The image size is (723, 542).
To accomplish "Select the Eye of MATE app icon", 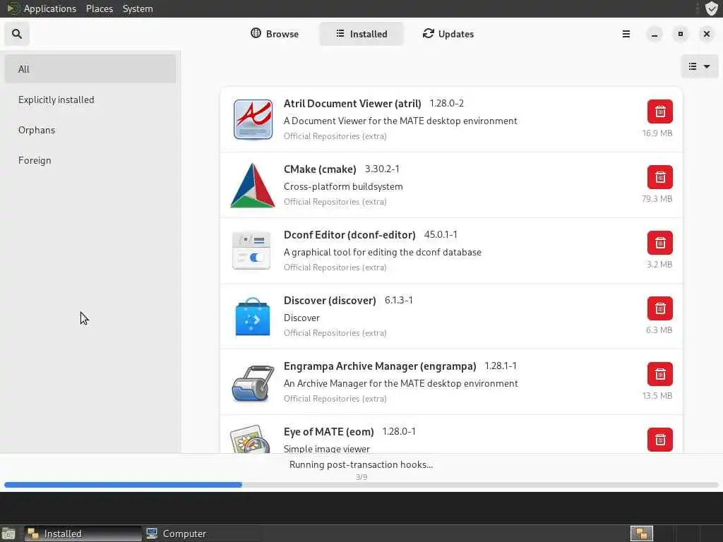I will [251, 439].
